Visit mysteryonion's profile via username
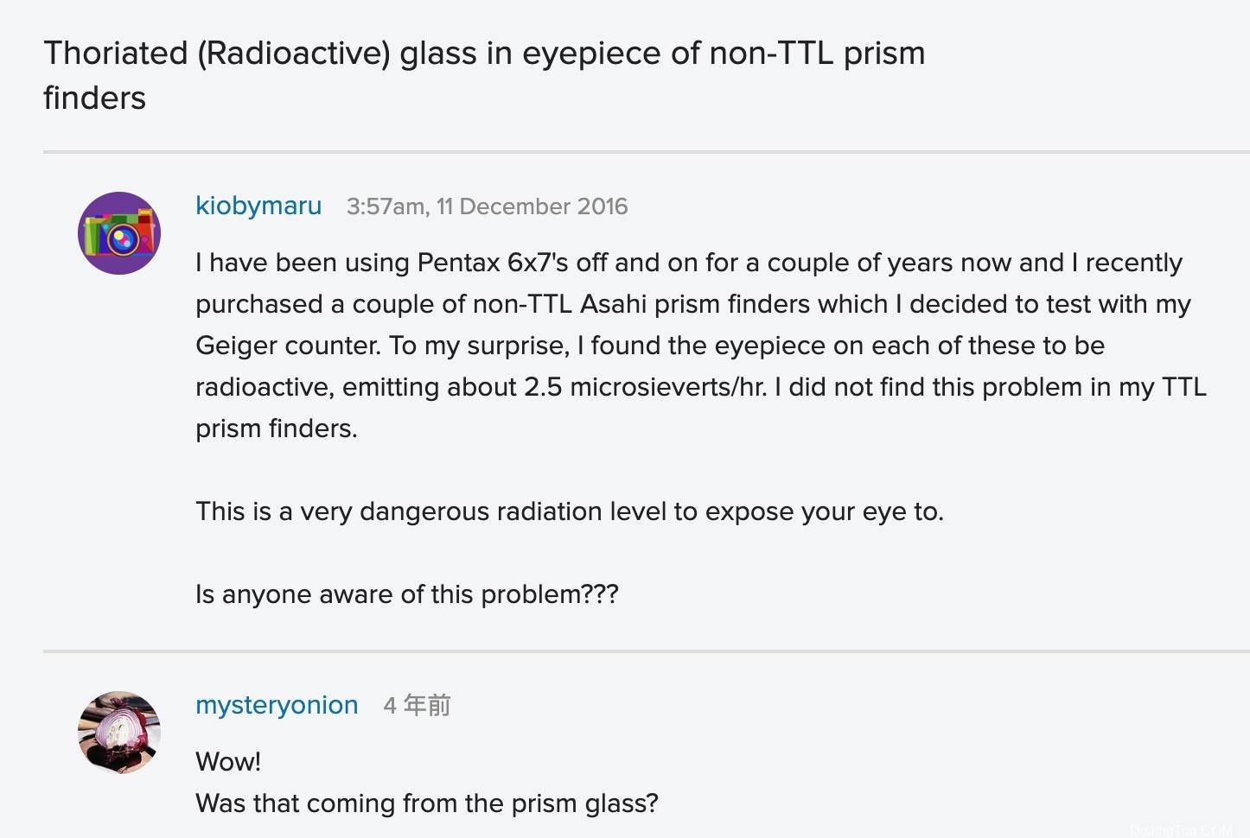The image size is (1250, 838). [x=277, y=705]
